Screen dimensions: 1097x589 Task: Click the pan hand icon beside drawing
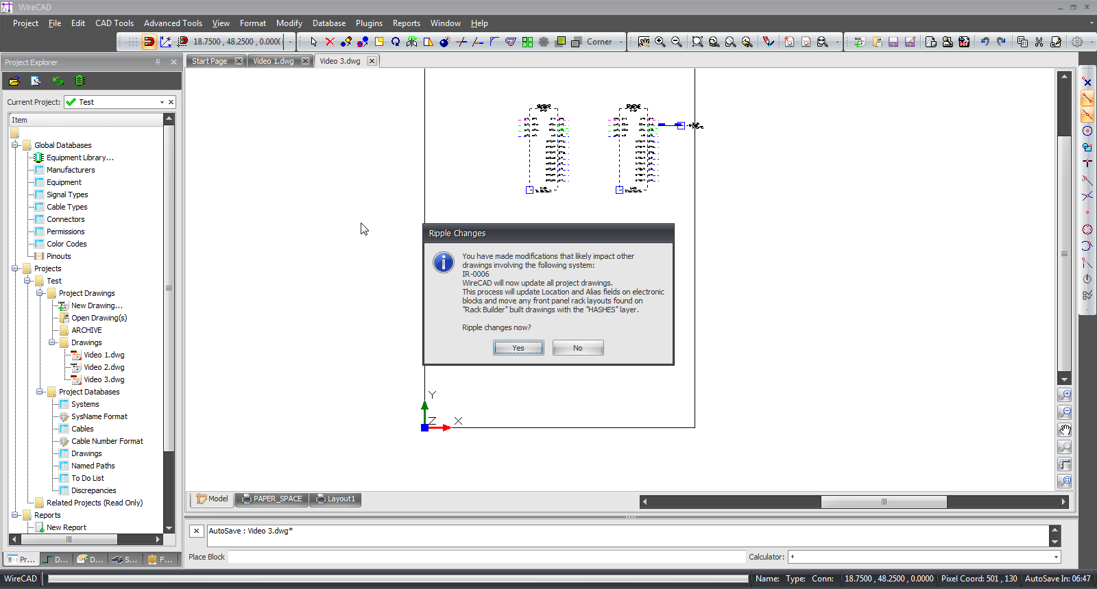point(1065,430)
